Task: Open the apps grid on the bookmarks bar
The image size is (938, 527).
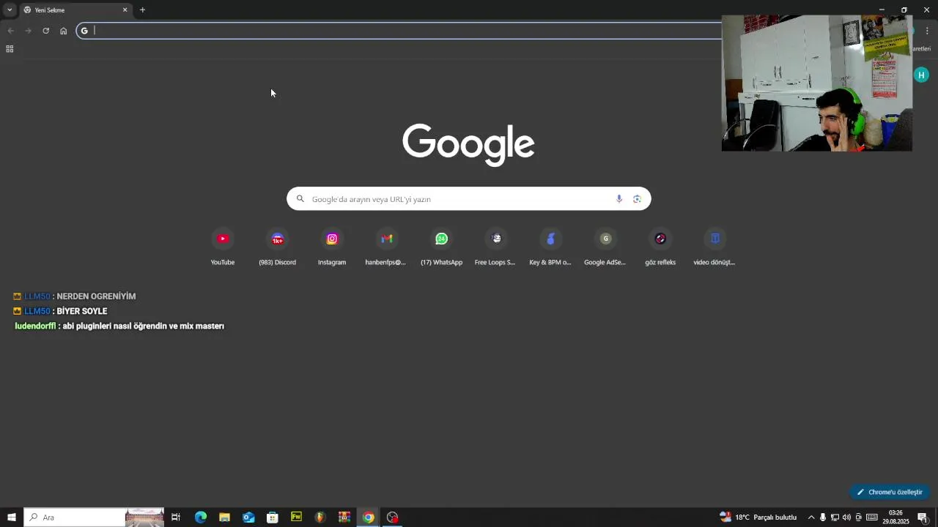Action: [10, 49]
